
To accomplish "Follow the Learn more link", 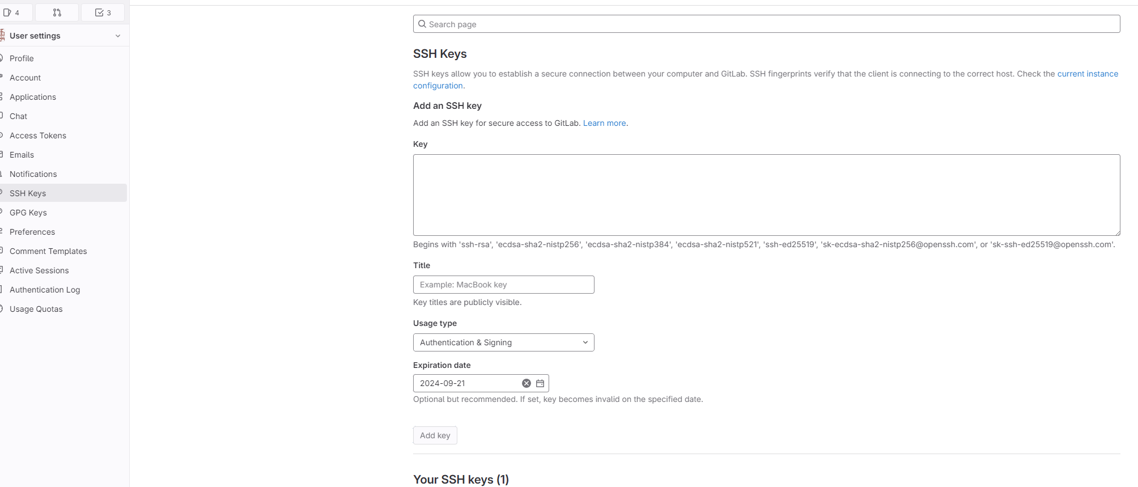I will tap(604, 123).
